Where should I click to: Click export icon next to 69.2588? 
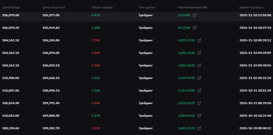[x=195, y=28]
